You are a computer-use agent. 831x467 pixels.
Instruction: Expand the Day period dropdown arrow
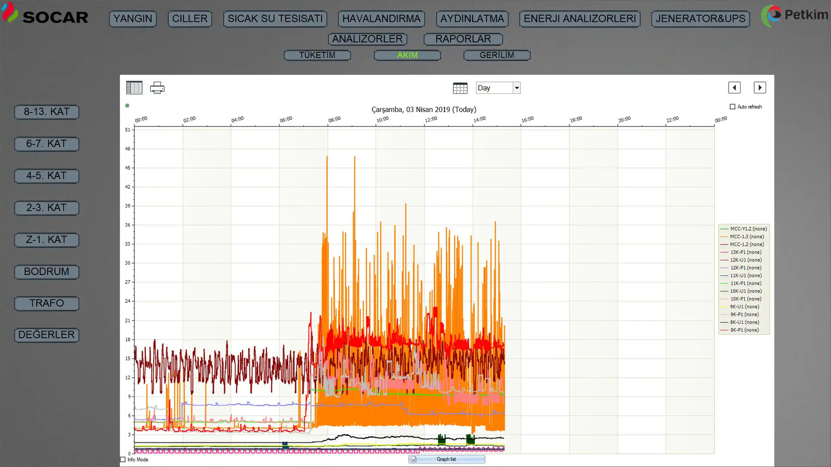[x=517, y=88]
